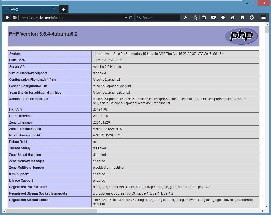Click 'Configuration File (php.ini) Path' label
Viewport: 271px width, 215px height.
click(x=33, y=80)
